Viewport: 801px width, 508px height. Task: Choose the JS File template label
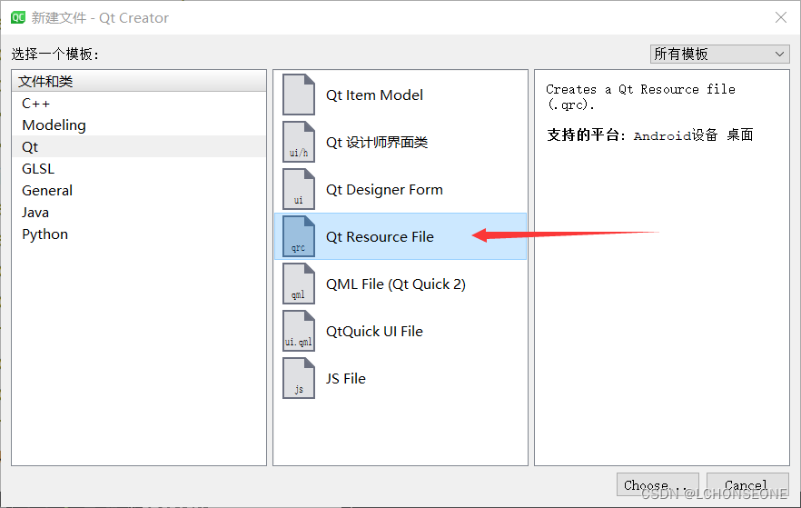346,379
